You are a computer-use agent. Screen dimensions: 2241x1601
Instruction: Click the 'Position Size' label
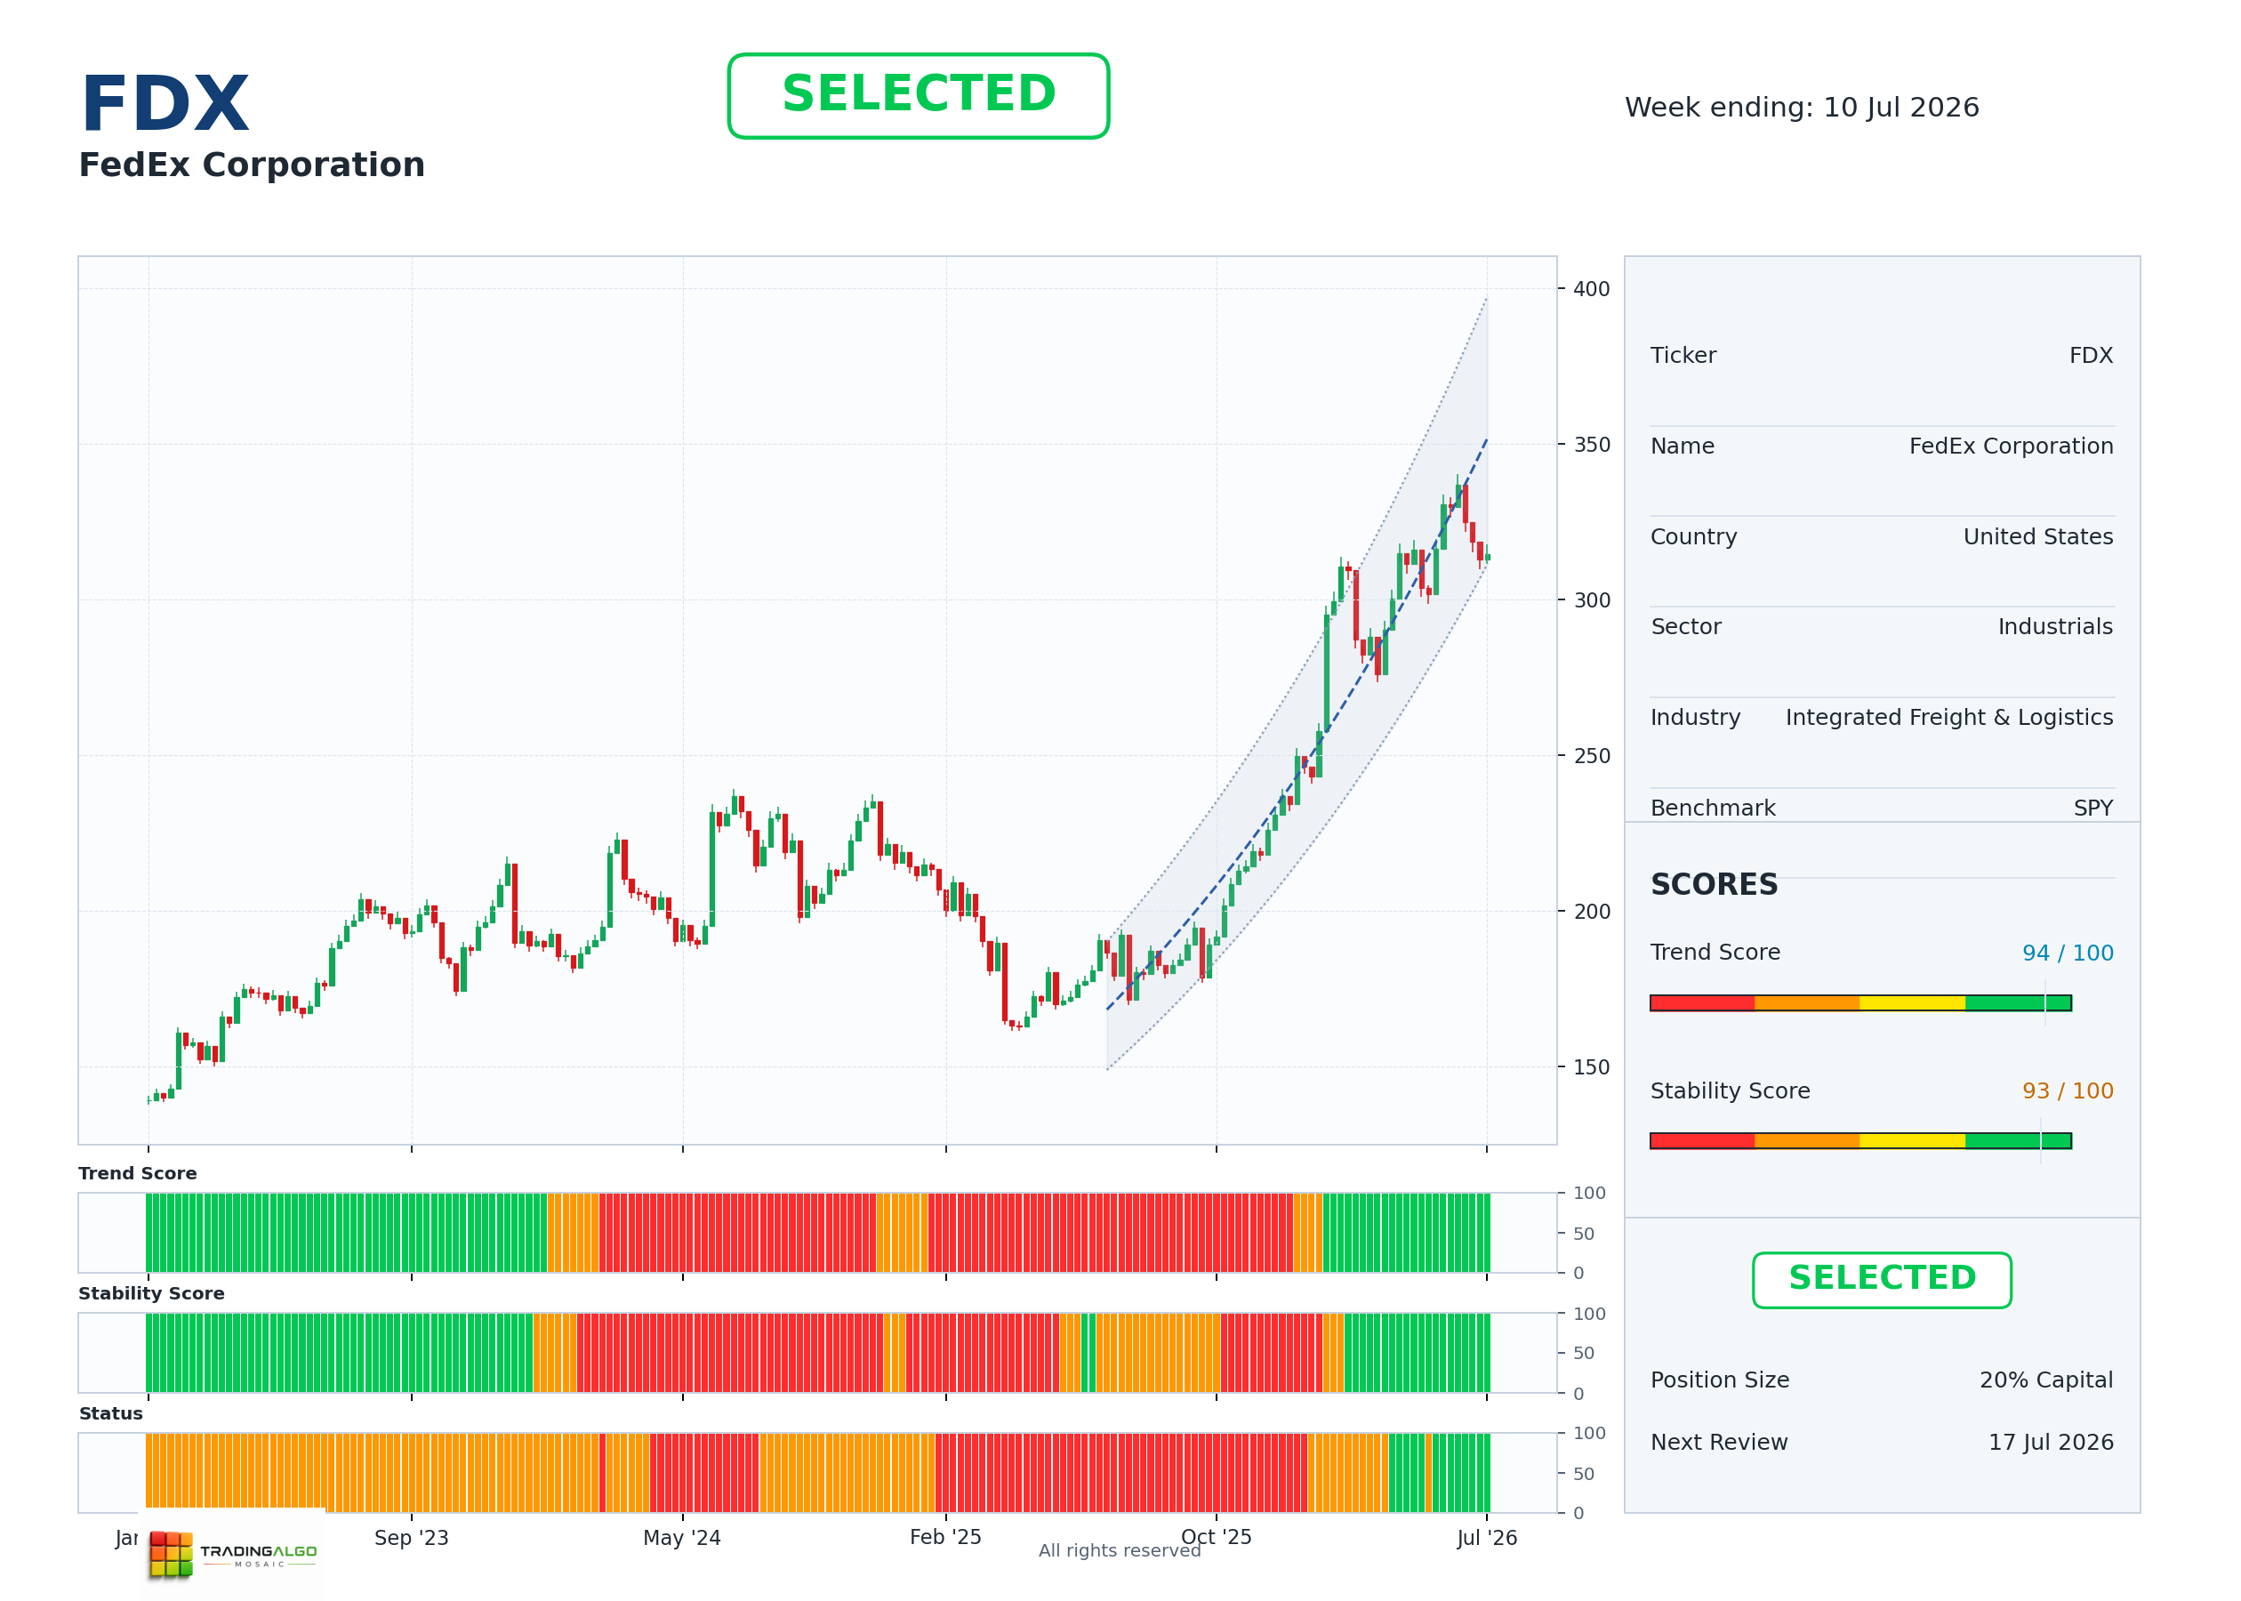click(x=1720, y=1380)
